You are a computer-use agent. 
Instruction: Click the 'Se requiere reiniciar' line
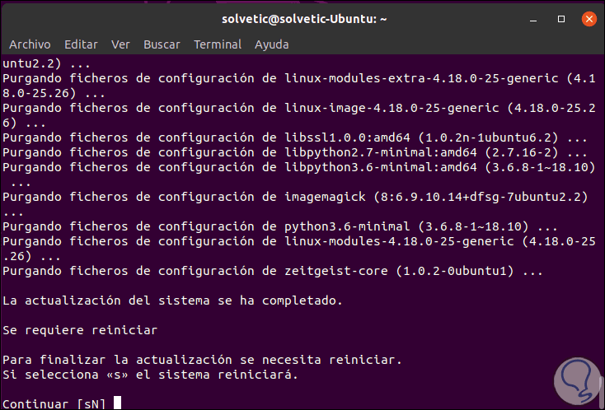point(79,330)
